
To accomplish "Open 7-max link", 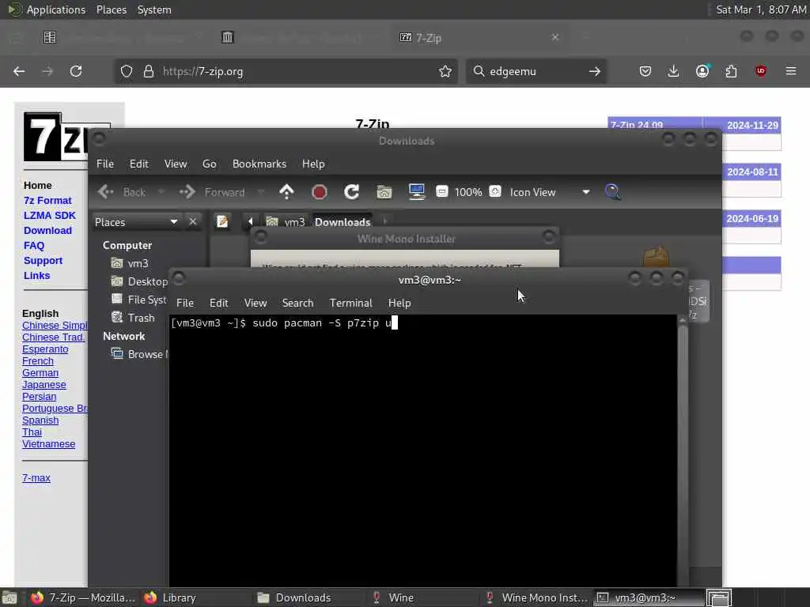I will [36, 478].
